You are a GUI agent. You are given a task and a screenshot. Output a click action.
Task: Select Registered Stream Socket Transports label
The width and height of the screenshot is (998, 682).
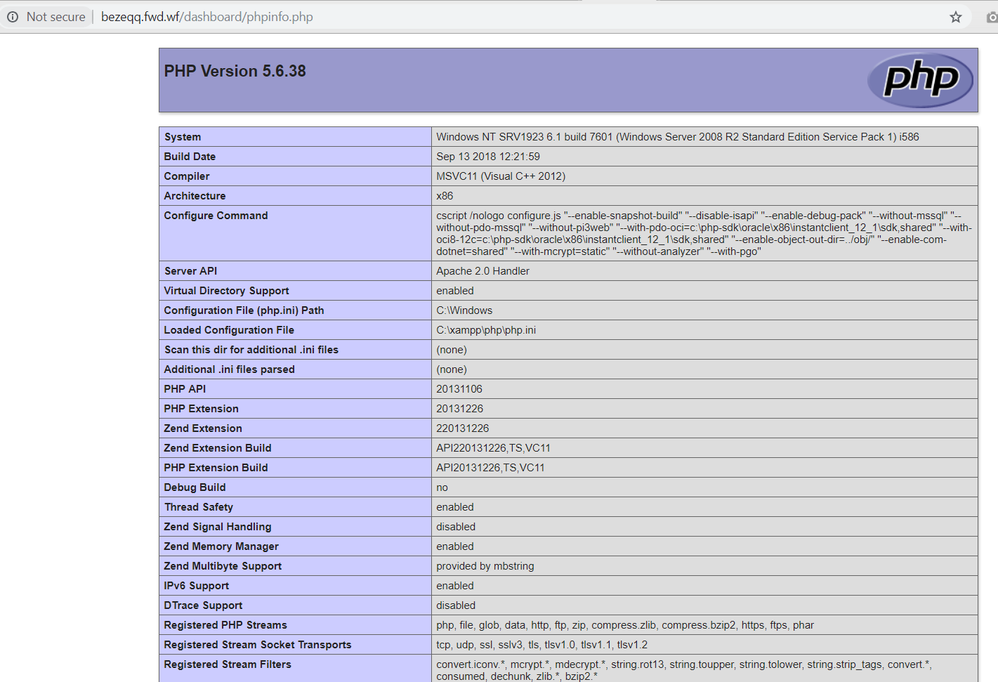coord(258,645)
